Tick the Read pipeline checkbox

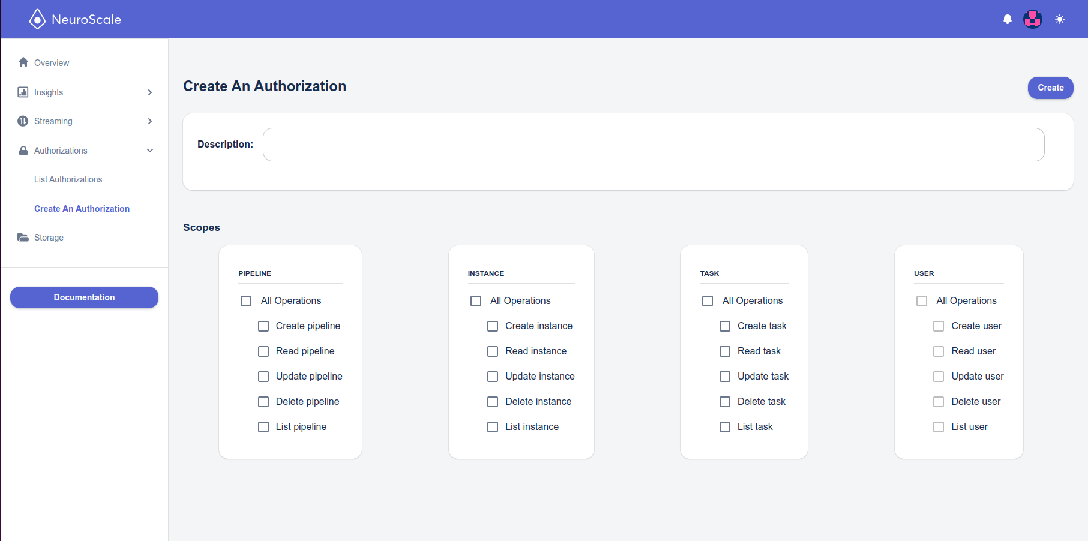coord(263,351)
